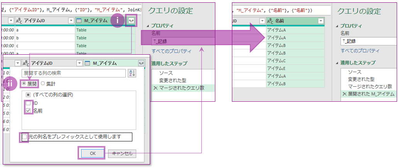The image size is (399, 168).
Task: Toggle (すべての列の選択) select-all checkbox
Action: [x=29, y=95]
